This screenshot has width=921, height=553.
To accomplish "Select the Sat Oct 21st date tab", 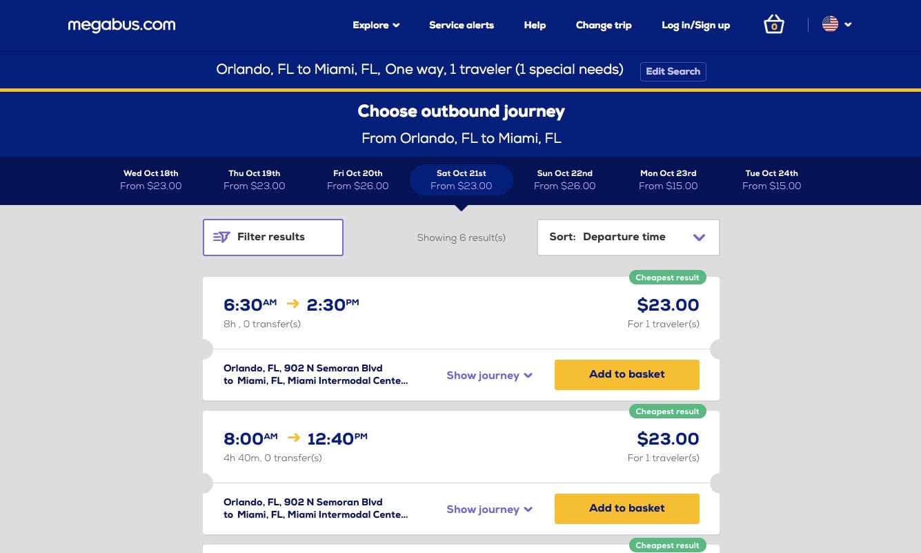I will click(461, 180).
